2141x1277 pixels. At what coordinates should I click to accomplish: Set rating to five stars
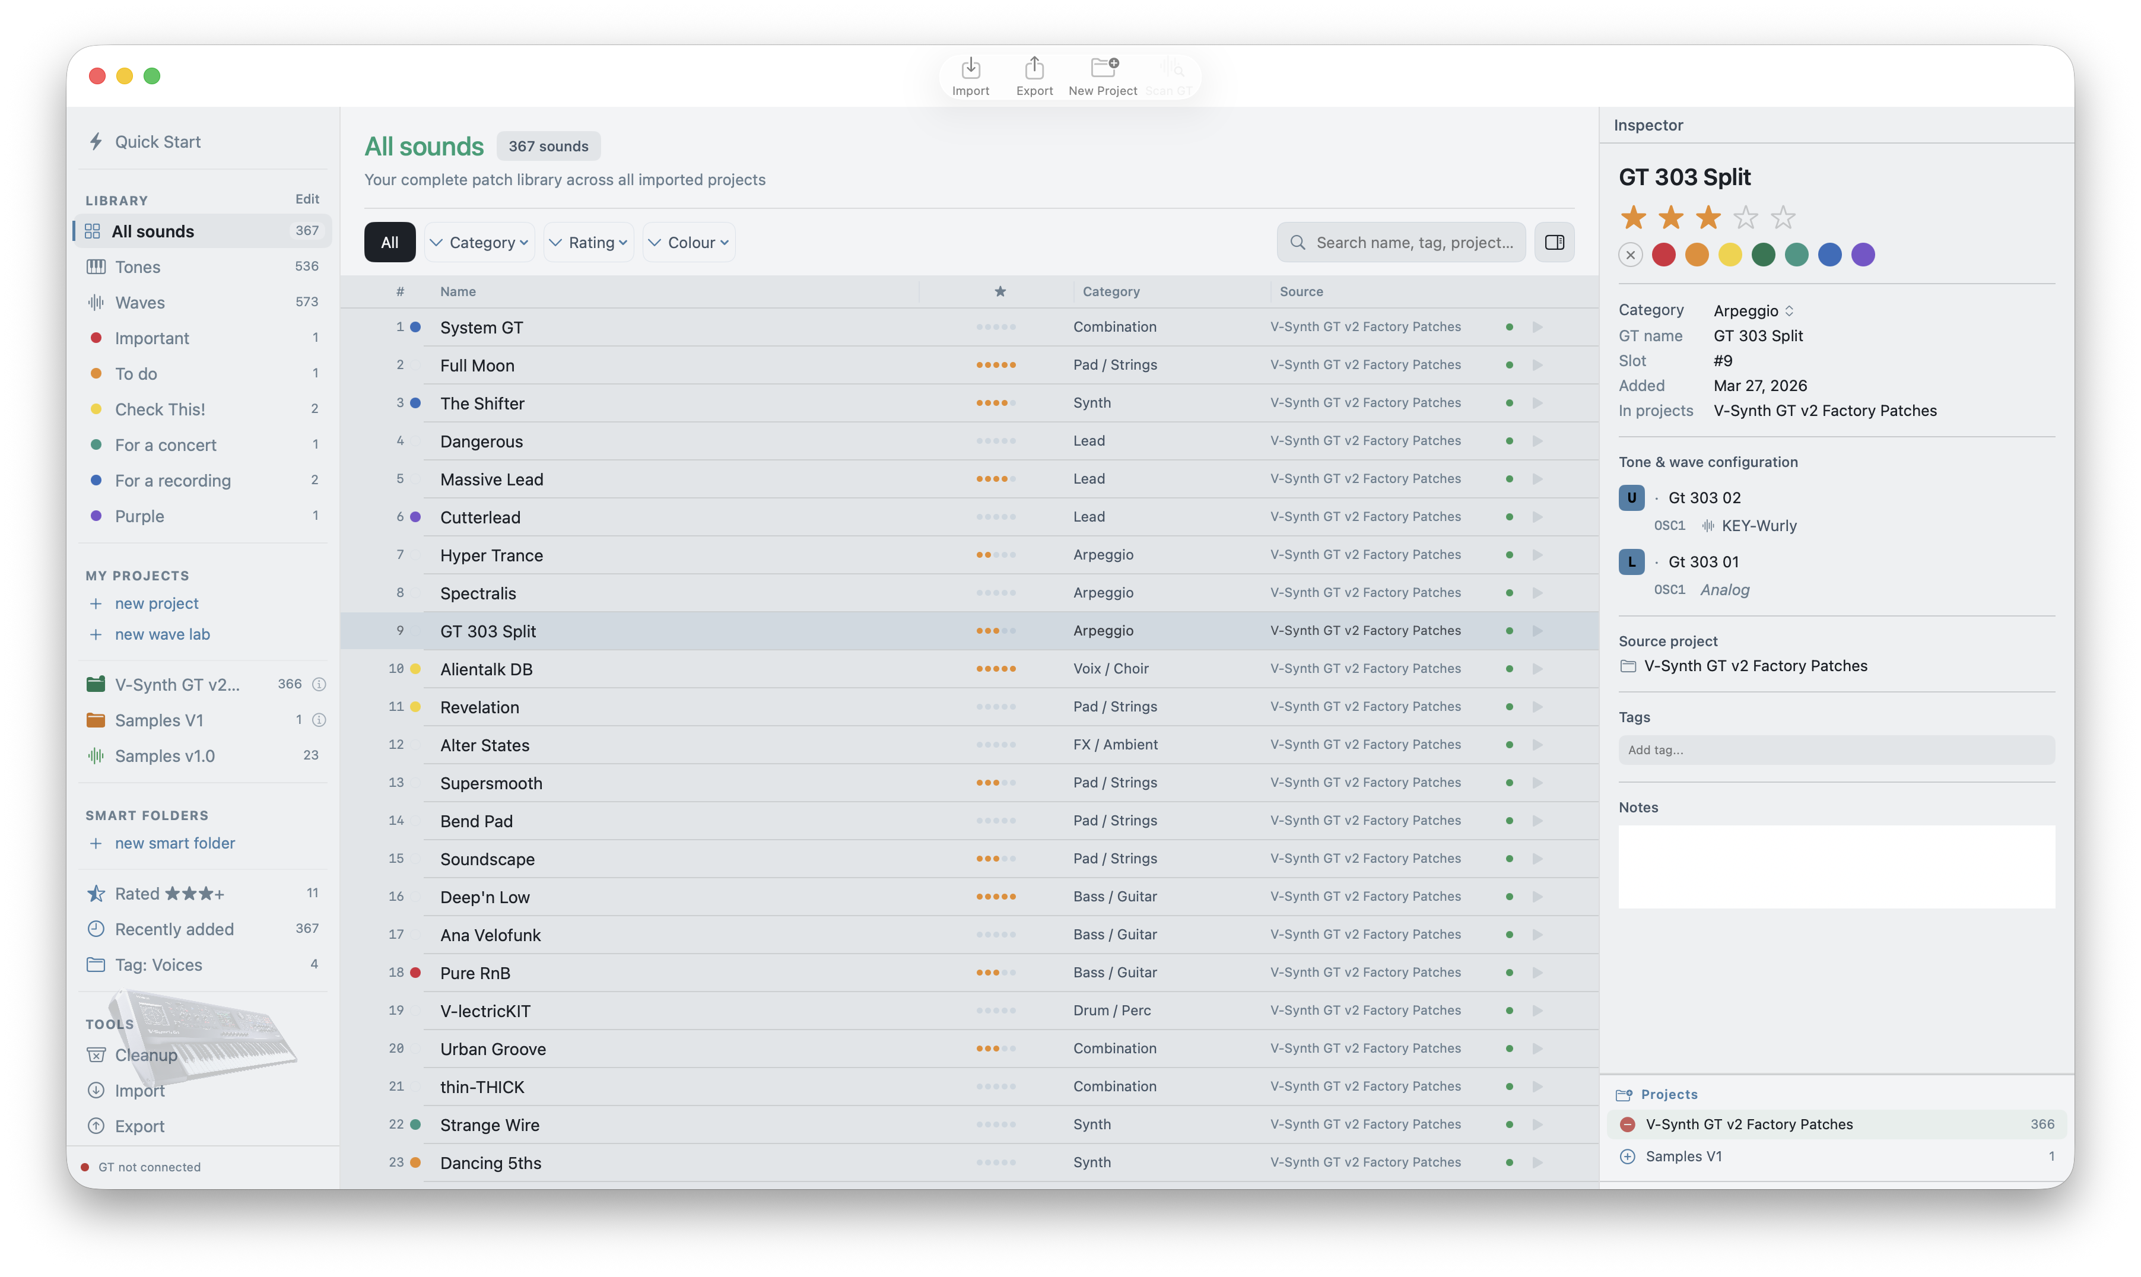point(1782,218)
